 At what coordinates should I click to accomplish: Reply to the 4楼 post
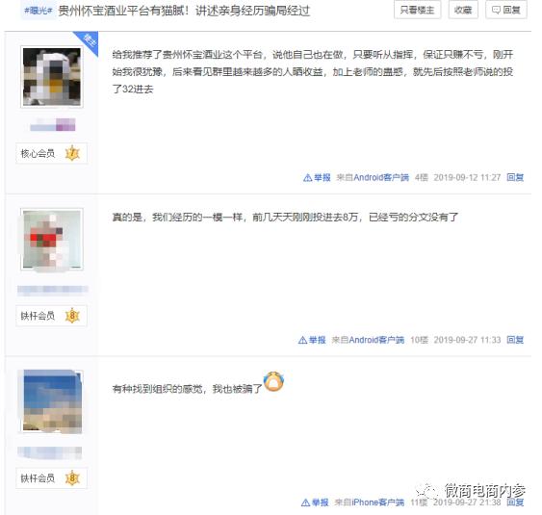click(515, 178)
